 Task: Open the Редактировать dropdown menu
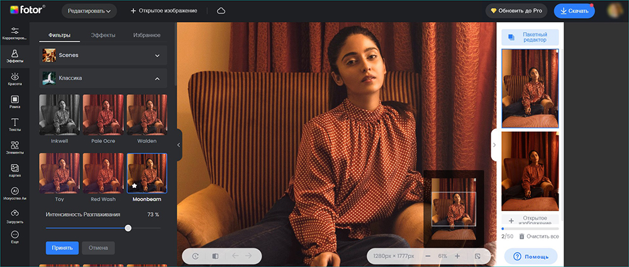89,11
